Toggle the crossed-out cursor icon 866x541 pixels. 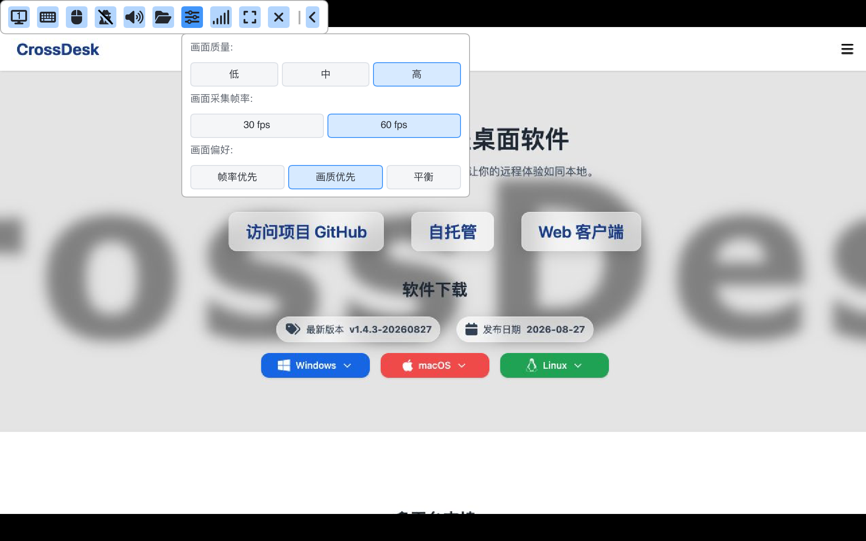(106, 17)
